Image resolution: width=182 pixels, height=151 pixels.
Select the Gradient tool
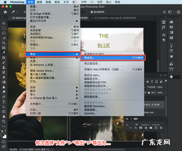click(4, 82)
